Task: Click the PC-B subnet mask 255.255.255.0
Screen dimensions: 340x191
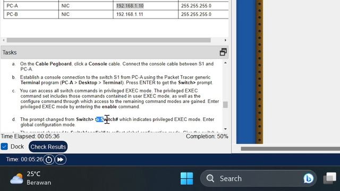Action: (196, 14)
